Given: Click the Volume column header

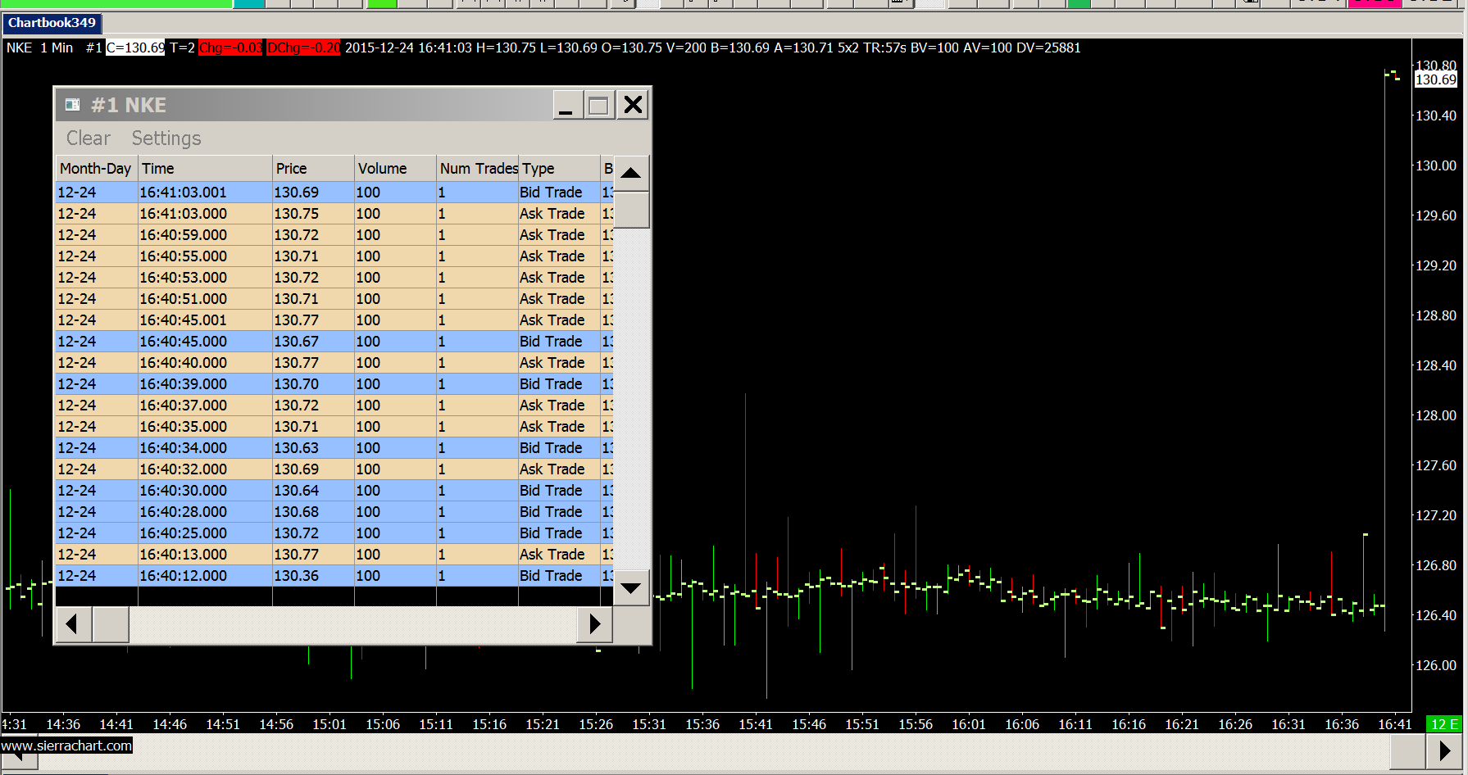Looking at the screenshot, I should click(395, 168).
